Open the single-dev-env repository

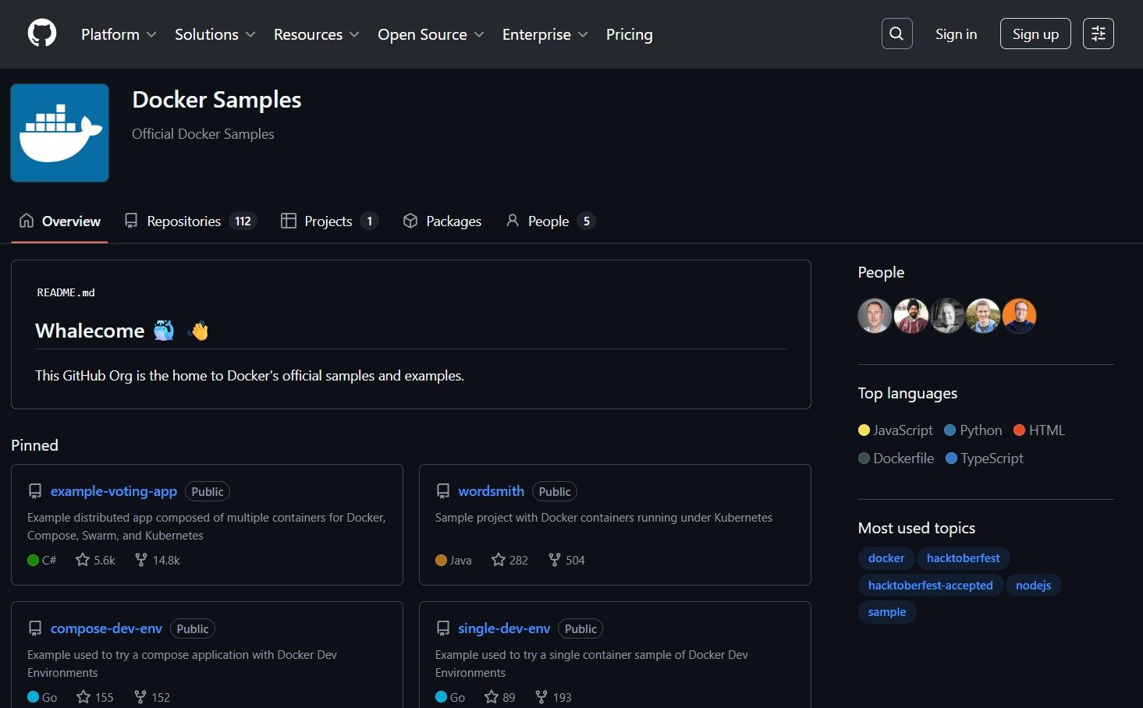tap(504, 628)
